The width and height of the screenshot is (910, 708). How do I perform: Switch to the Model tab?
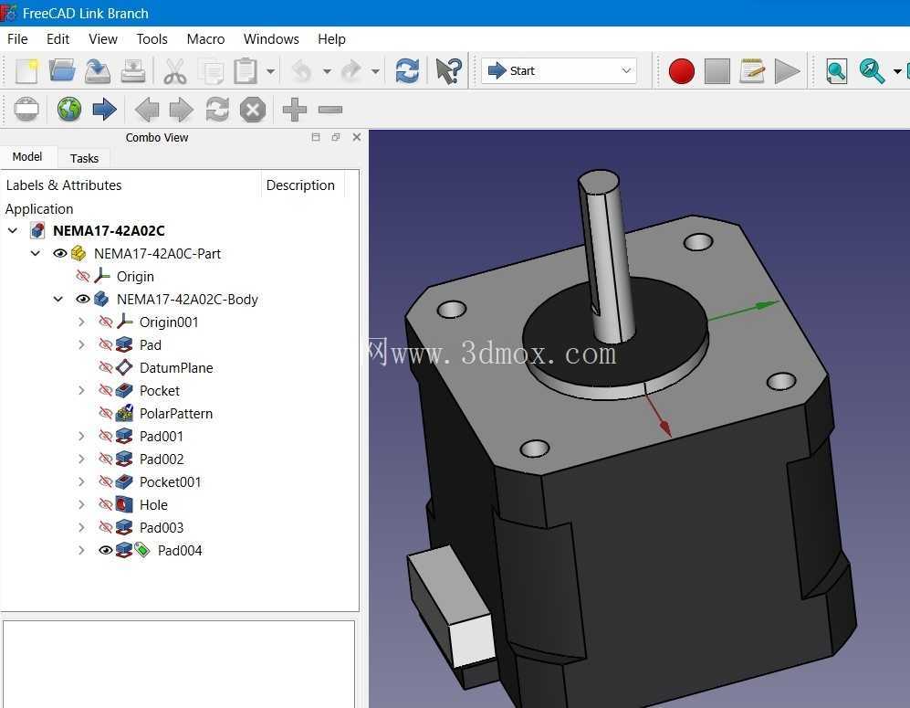pyautogui.click(x=27, y=157)
